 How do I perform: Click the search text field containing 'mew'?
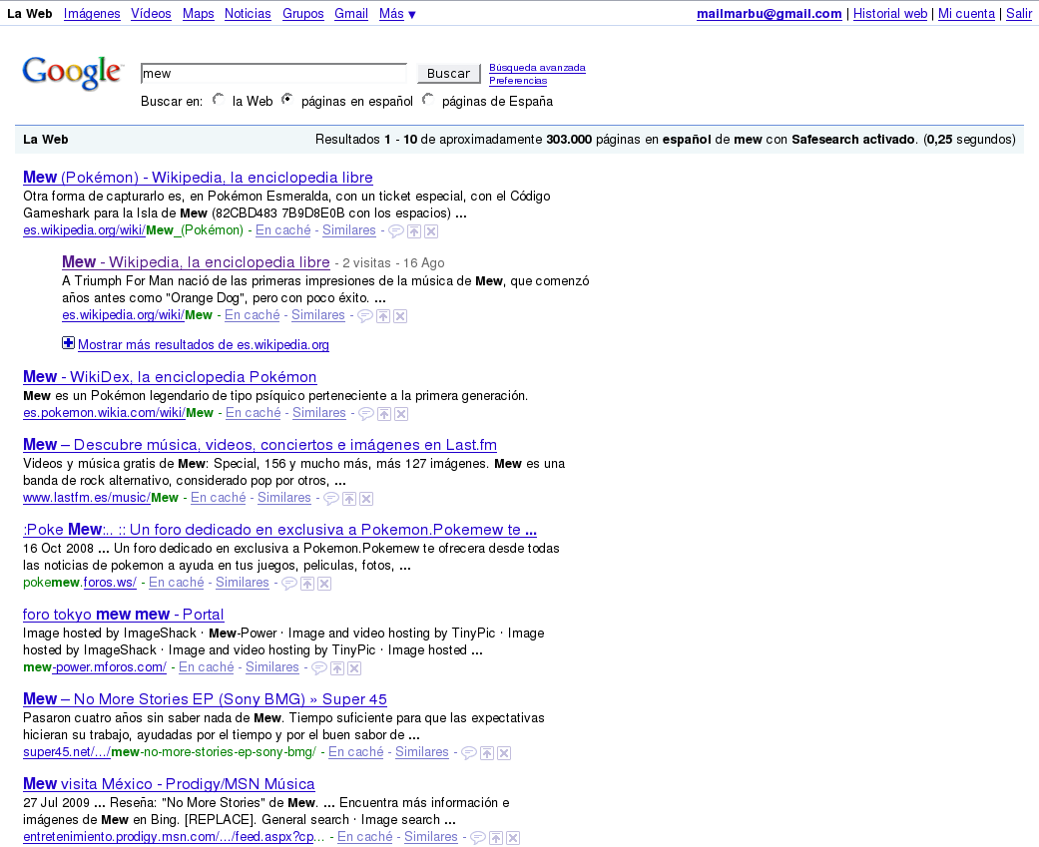pos(273,74)
